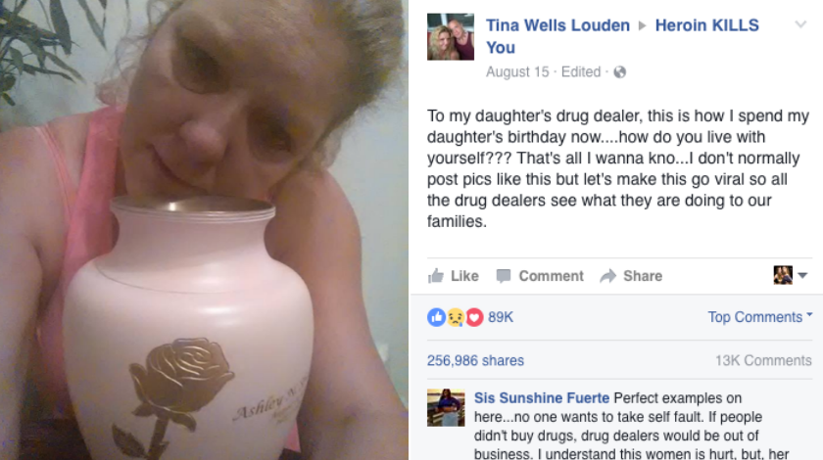
Task: Click the August 15 post timestamp
Action: click(x=517, y=71)
